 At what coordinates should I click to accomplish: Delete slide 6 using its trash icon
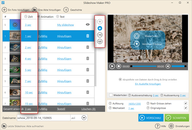click(x=88, y=92)
